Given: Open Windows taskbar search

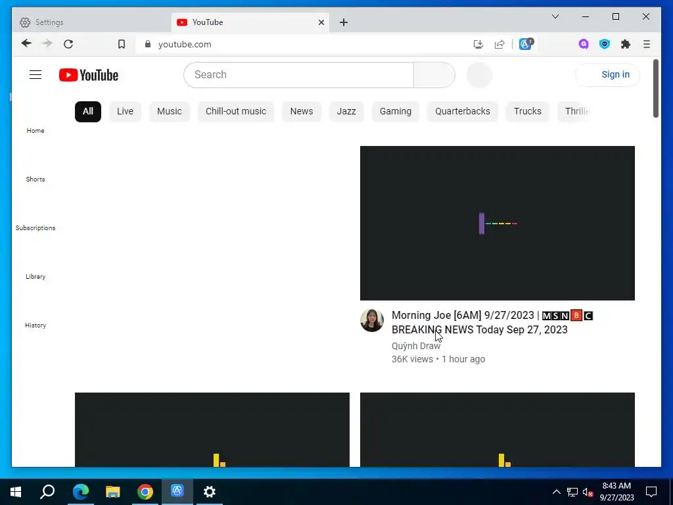Looking at the screenshot, I should point(47,492).
